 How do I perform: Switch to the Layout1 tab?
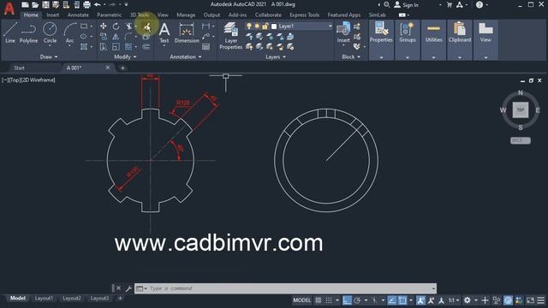[44, 299]
